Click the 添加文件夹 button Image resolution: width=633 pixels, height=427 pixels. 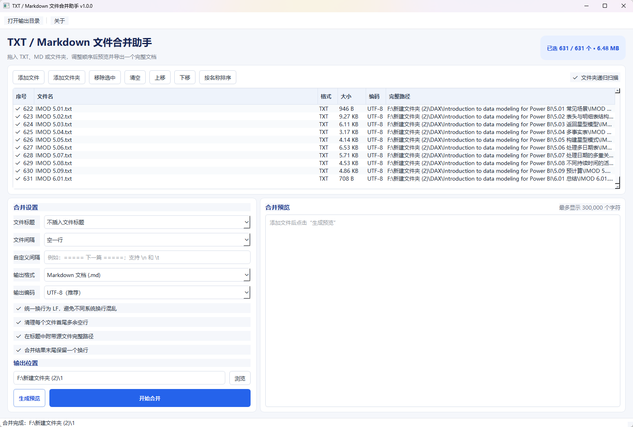(67, 78)
